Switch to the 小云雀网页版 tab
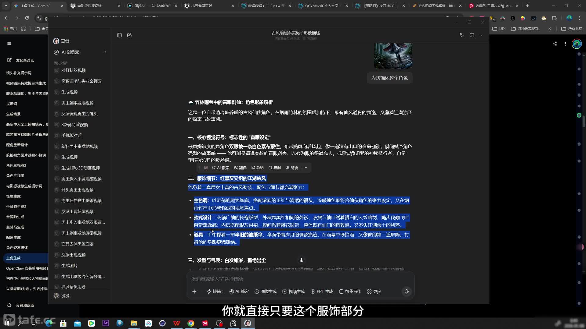Viewport: 586px width, 329px height. point(209,6)
